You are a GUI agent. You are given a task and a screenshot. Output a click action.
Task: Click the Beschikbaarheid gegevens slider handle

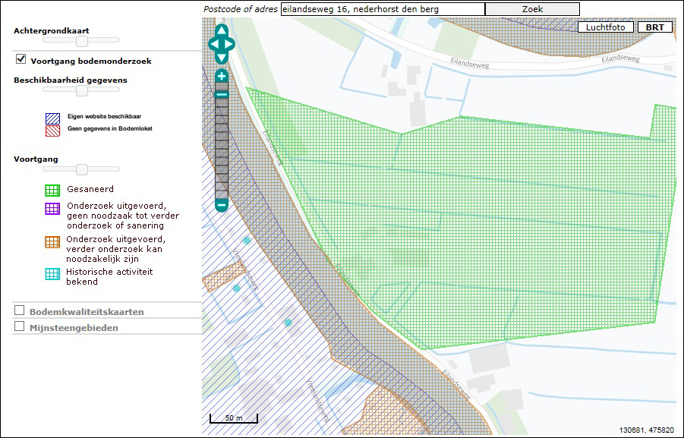click(x=81, y=90)
